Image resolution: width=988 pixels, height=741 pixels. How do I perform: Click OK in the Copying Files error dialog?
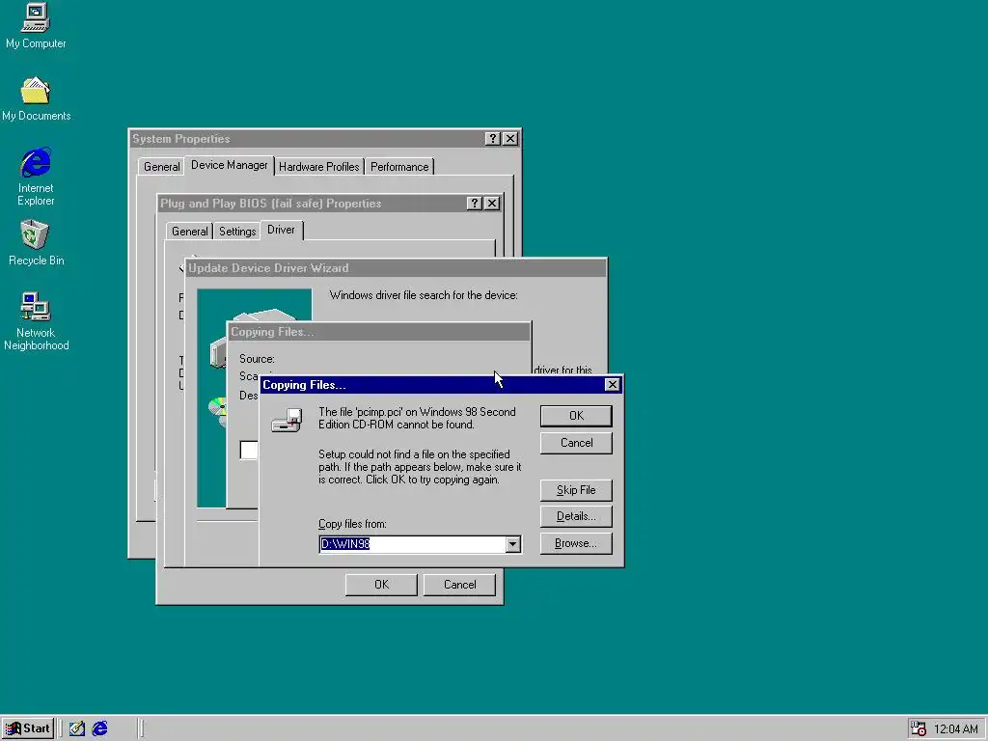(x=576, y=416)
